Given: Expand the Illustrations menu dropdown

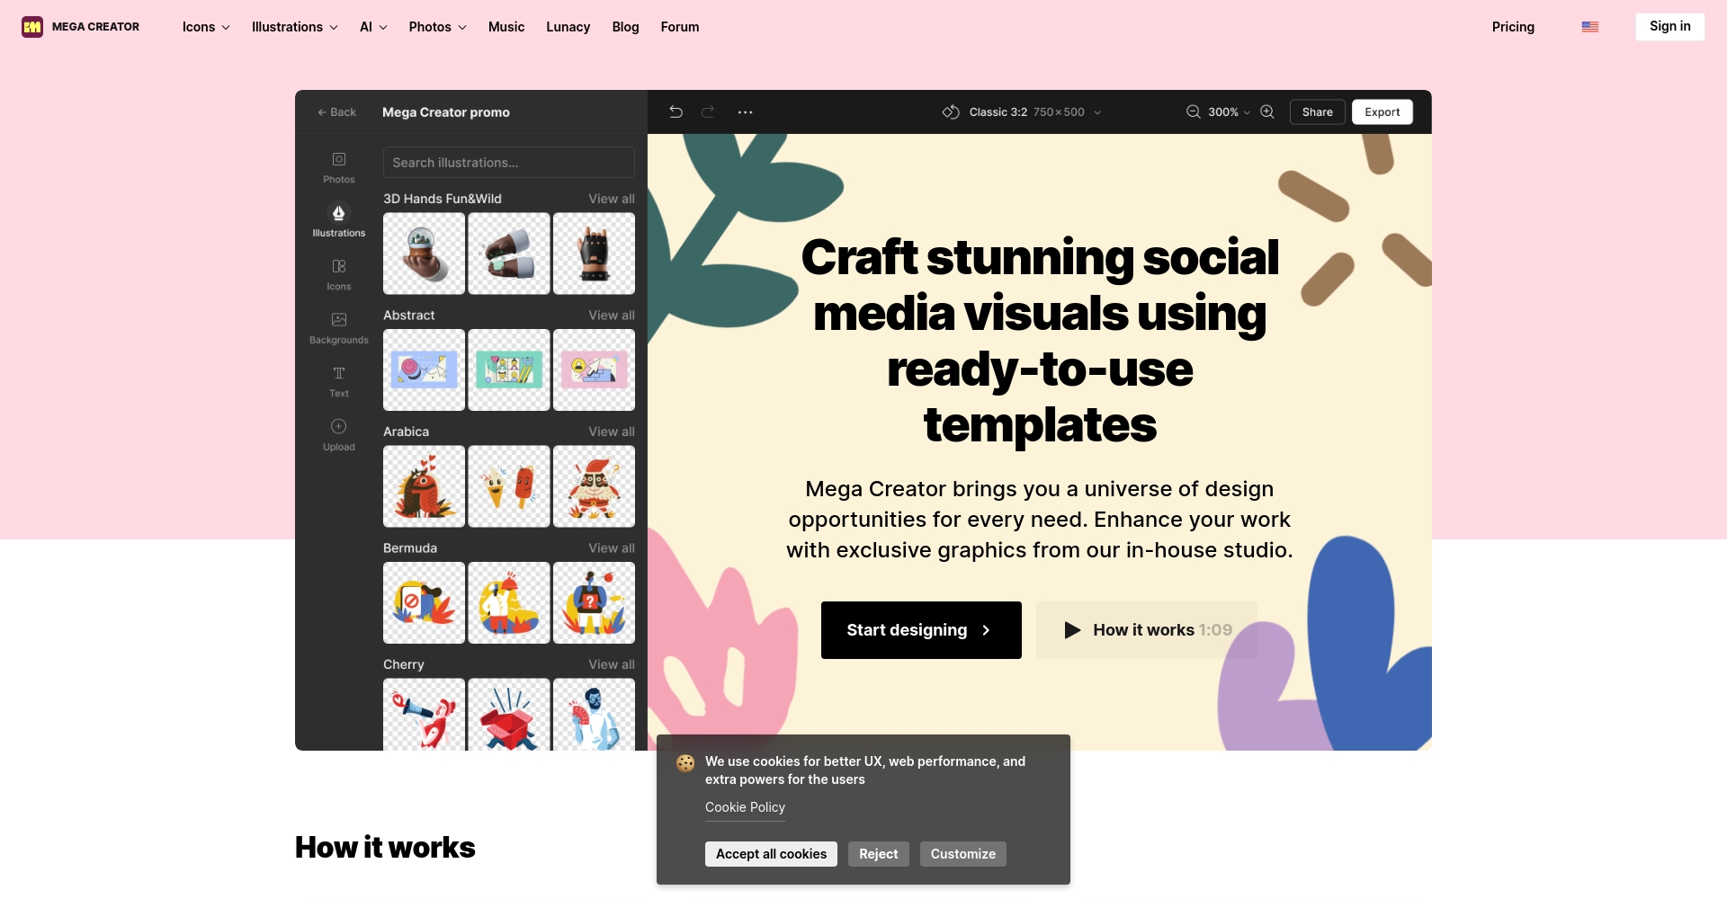Looking at the screenshot, I should (295, 27).
